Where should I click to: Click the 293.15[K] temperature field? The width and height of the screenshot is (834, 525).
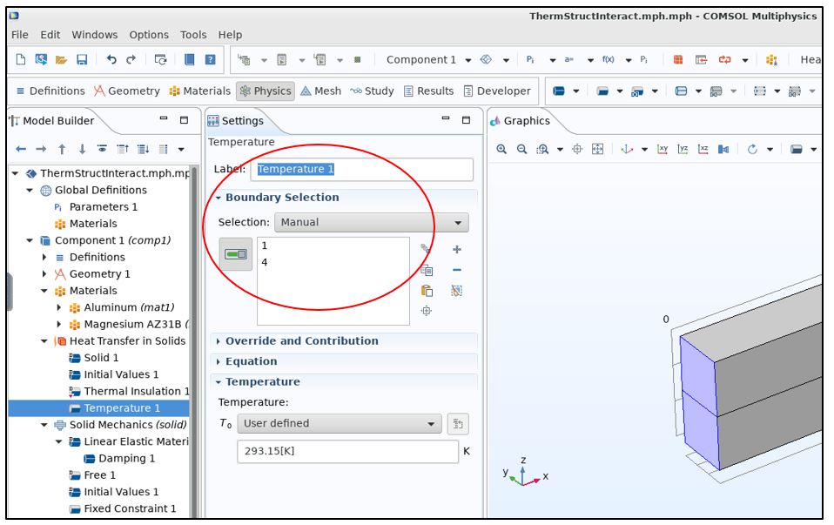[347, 452]
